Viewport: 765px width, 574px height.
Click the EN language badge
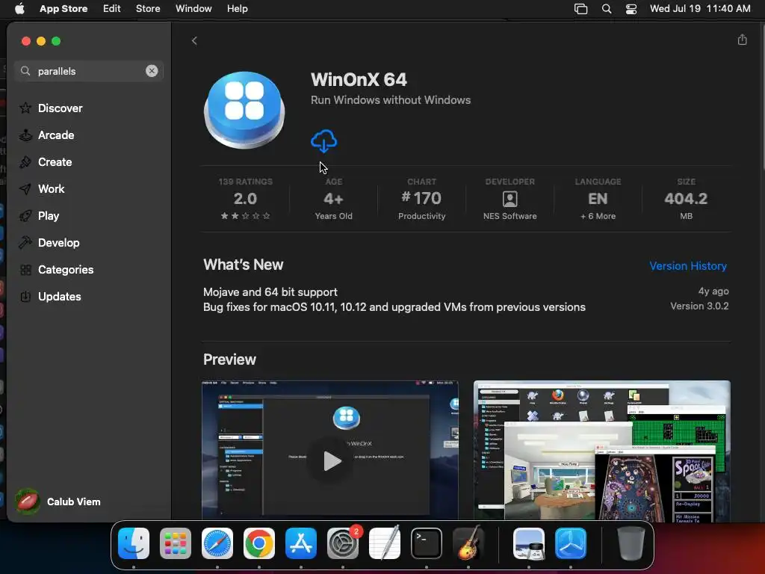coord(598,200)
